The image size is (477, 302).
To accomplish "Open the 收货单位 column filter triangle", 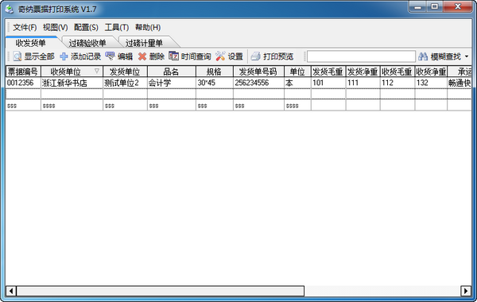I will (x=97, y=71).
